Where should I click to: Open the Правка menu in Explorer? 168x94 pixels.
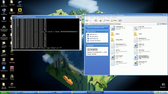pos(92,17)
